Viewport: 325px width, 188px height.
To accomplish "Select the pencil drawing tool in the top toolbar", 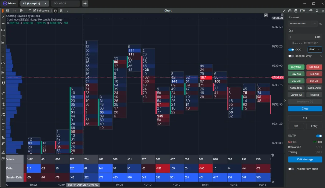I will click(29, 11).
